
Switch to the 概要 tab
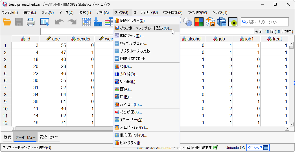pyautogui.click(x=7, y=137)
